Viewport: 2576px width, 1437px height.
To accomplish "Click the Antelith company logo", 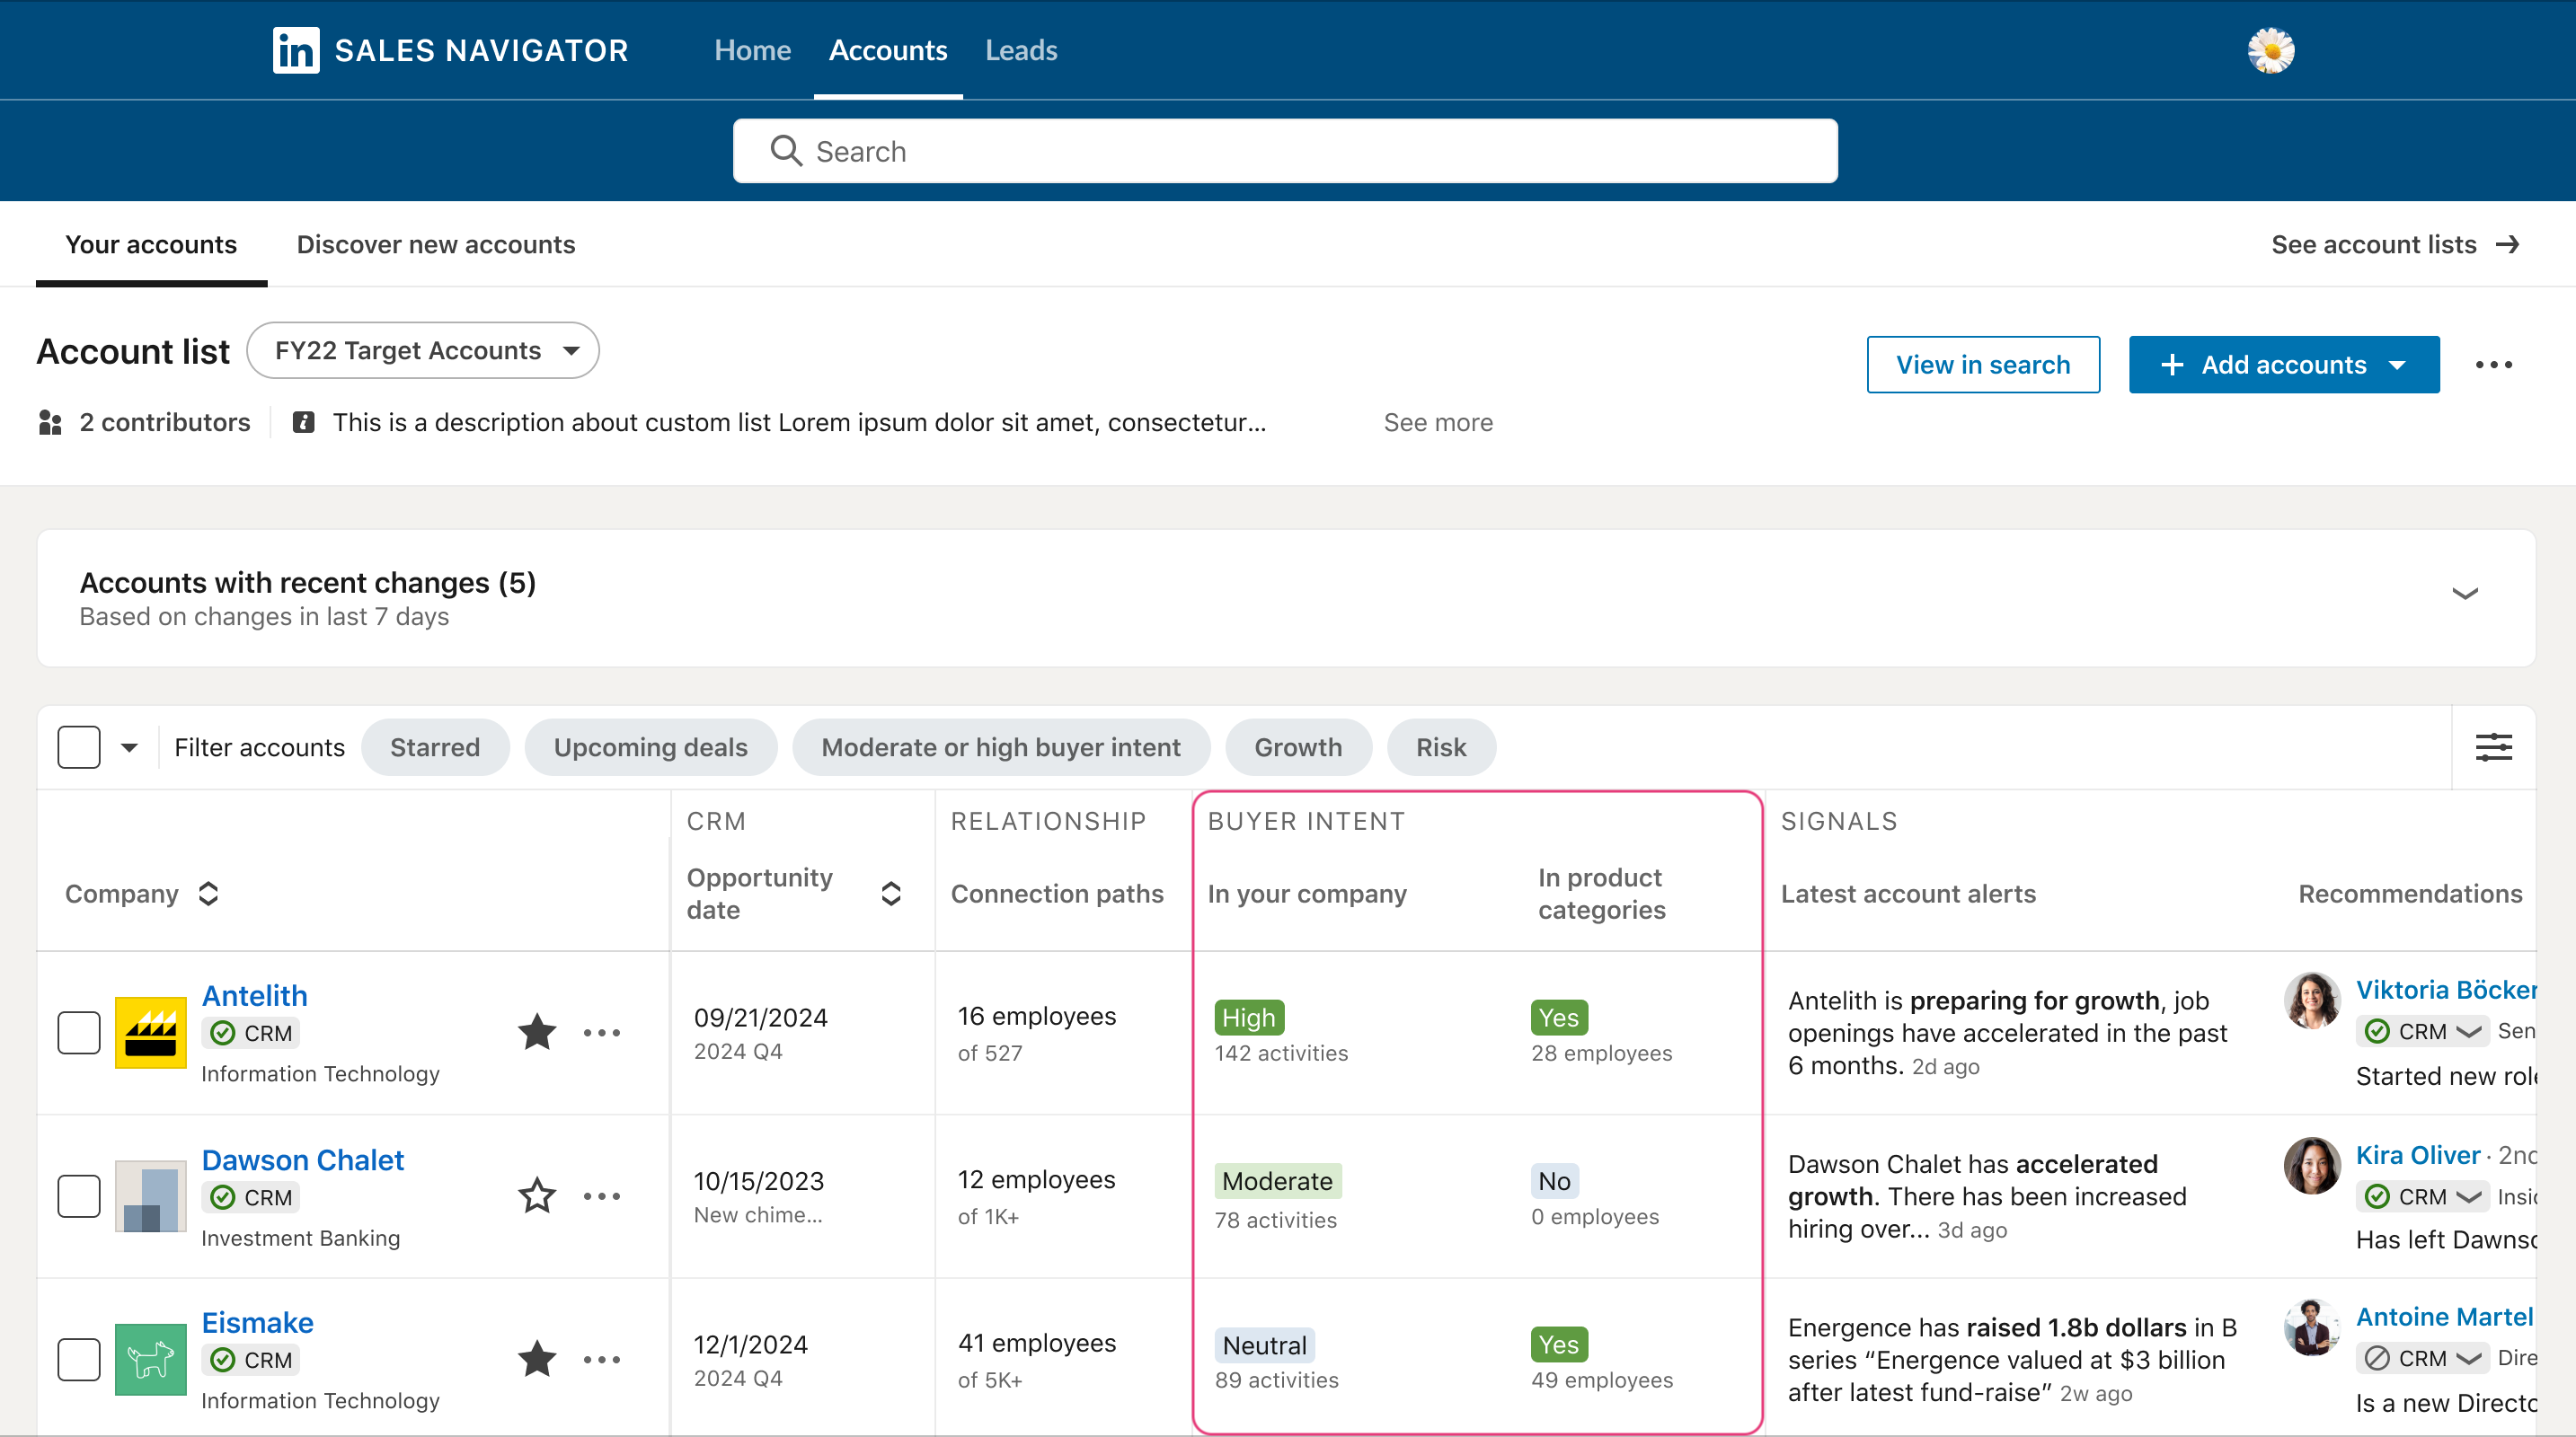I will [x=150, y=1032].
